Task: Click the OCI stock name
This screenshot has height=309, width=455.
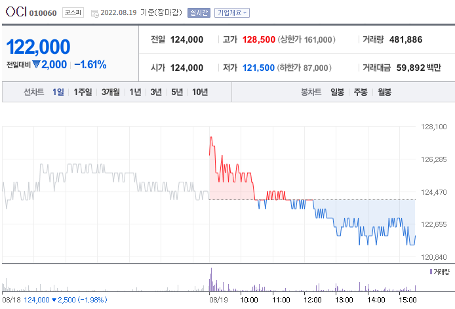Action: (16, 12)
